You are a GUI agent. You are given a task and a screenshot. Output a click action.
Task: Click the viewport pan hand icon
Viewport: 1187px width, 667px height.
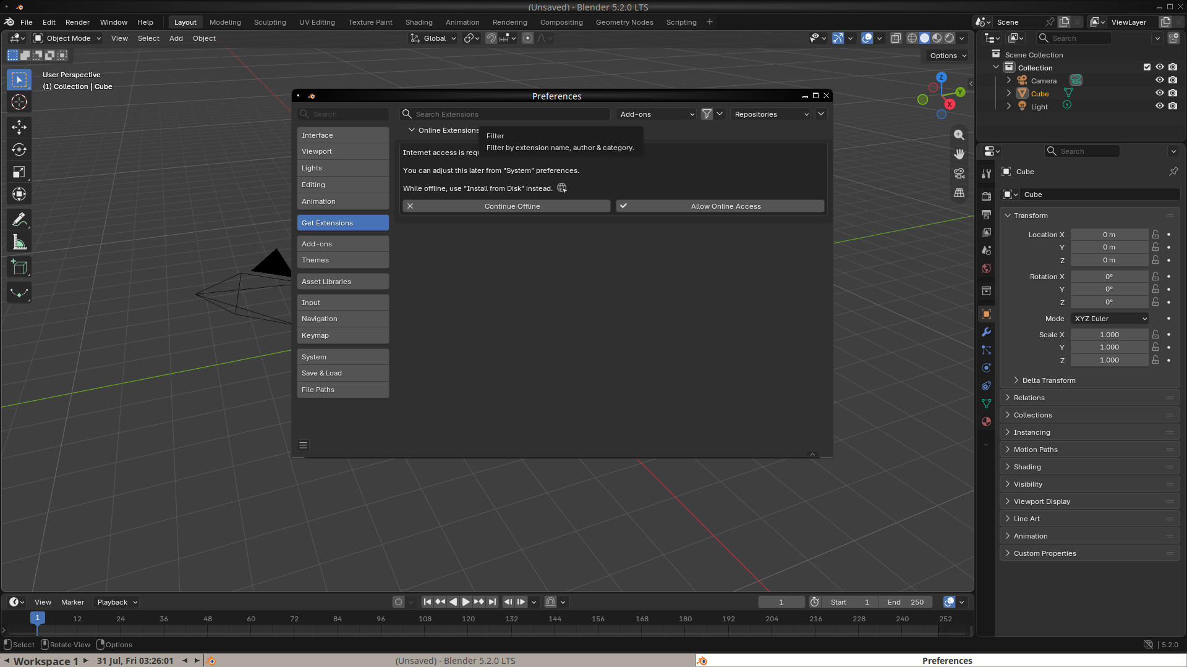click(x=959, y=154)
